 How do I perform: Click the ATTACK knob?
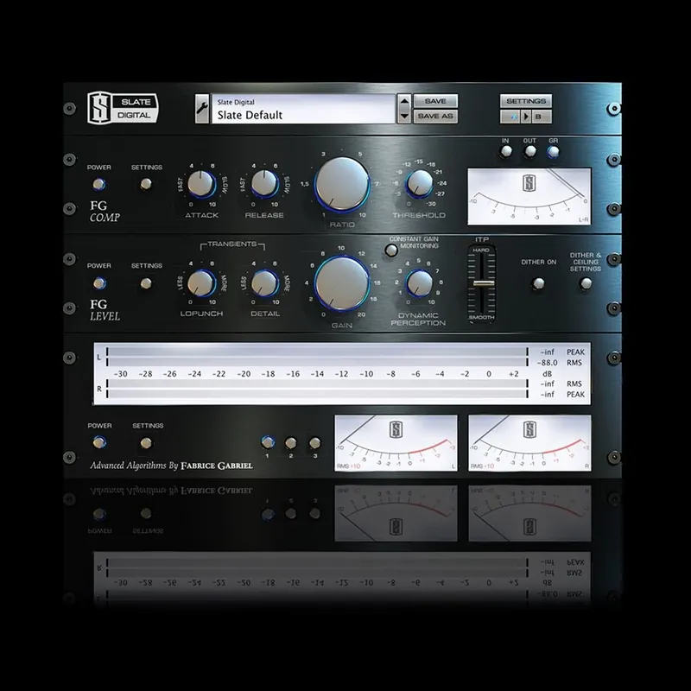click(x=201, y=184)
